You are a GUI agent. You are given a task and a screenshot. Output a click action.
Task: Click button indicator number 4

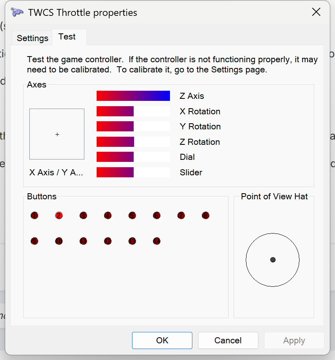108,216
